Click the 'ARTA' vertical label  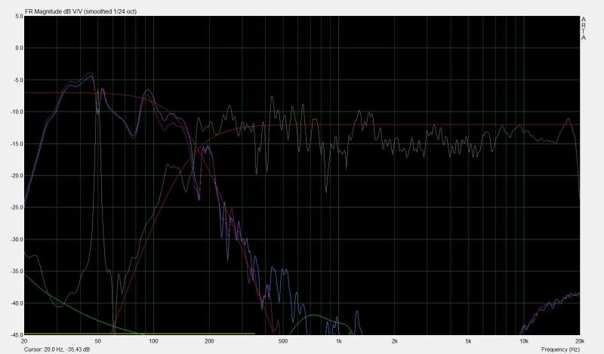point(584,29)
